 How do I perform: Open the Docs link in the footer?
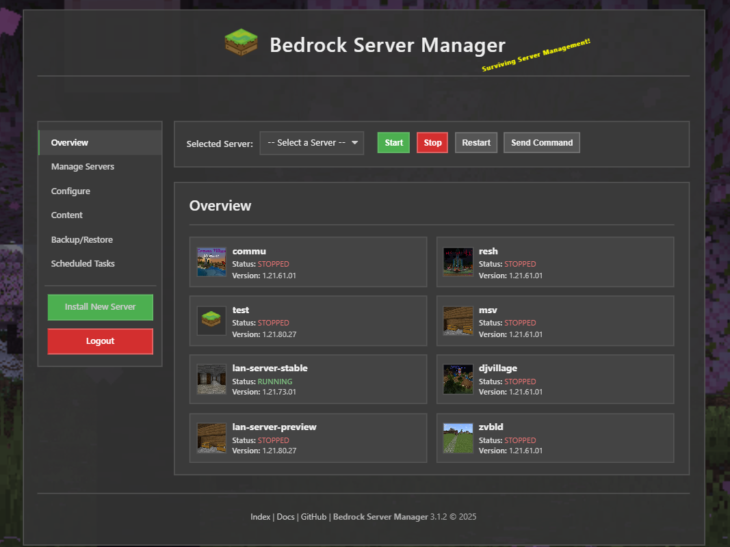click(x=286, y=516)
